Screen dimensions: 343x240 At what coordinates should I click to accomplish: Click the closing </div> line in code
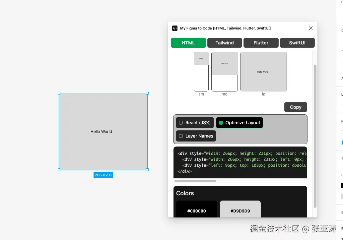pyautogui.click(x=184, y=171)
